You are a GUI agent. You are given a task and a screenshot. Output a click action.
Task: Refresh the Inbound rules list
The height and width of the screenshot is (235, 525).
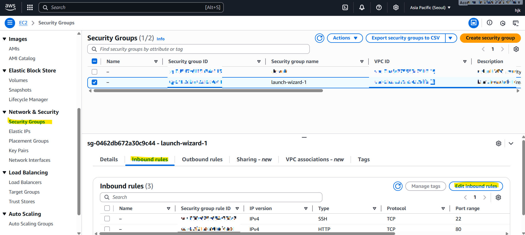(x=398, y=186)
